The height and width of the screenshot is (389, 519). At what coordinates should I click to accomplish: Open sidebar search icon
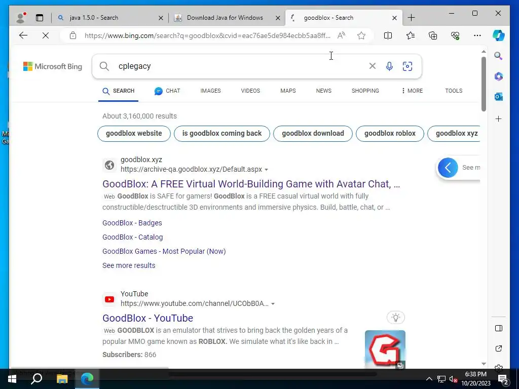[x=499, y=56]
